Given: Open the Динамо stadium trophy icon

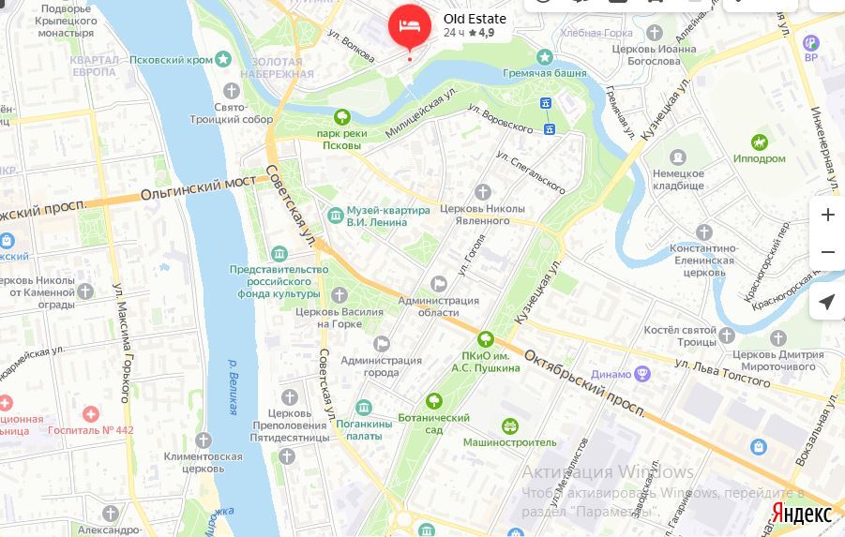Looking at the screenshot, I should (x=642, y=373).
